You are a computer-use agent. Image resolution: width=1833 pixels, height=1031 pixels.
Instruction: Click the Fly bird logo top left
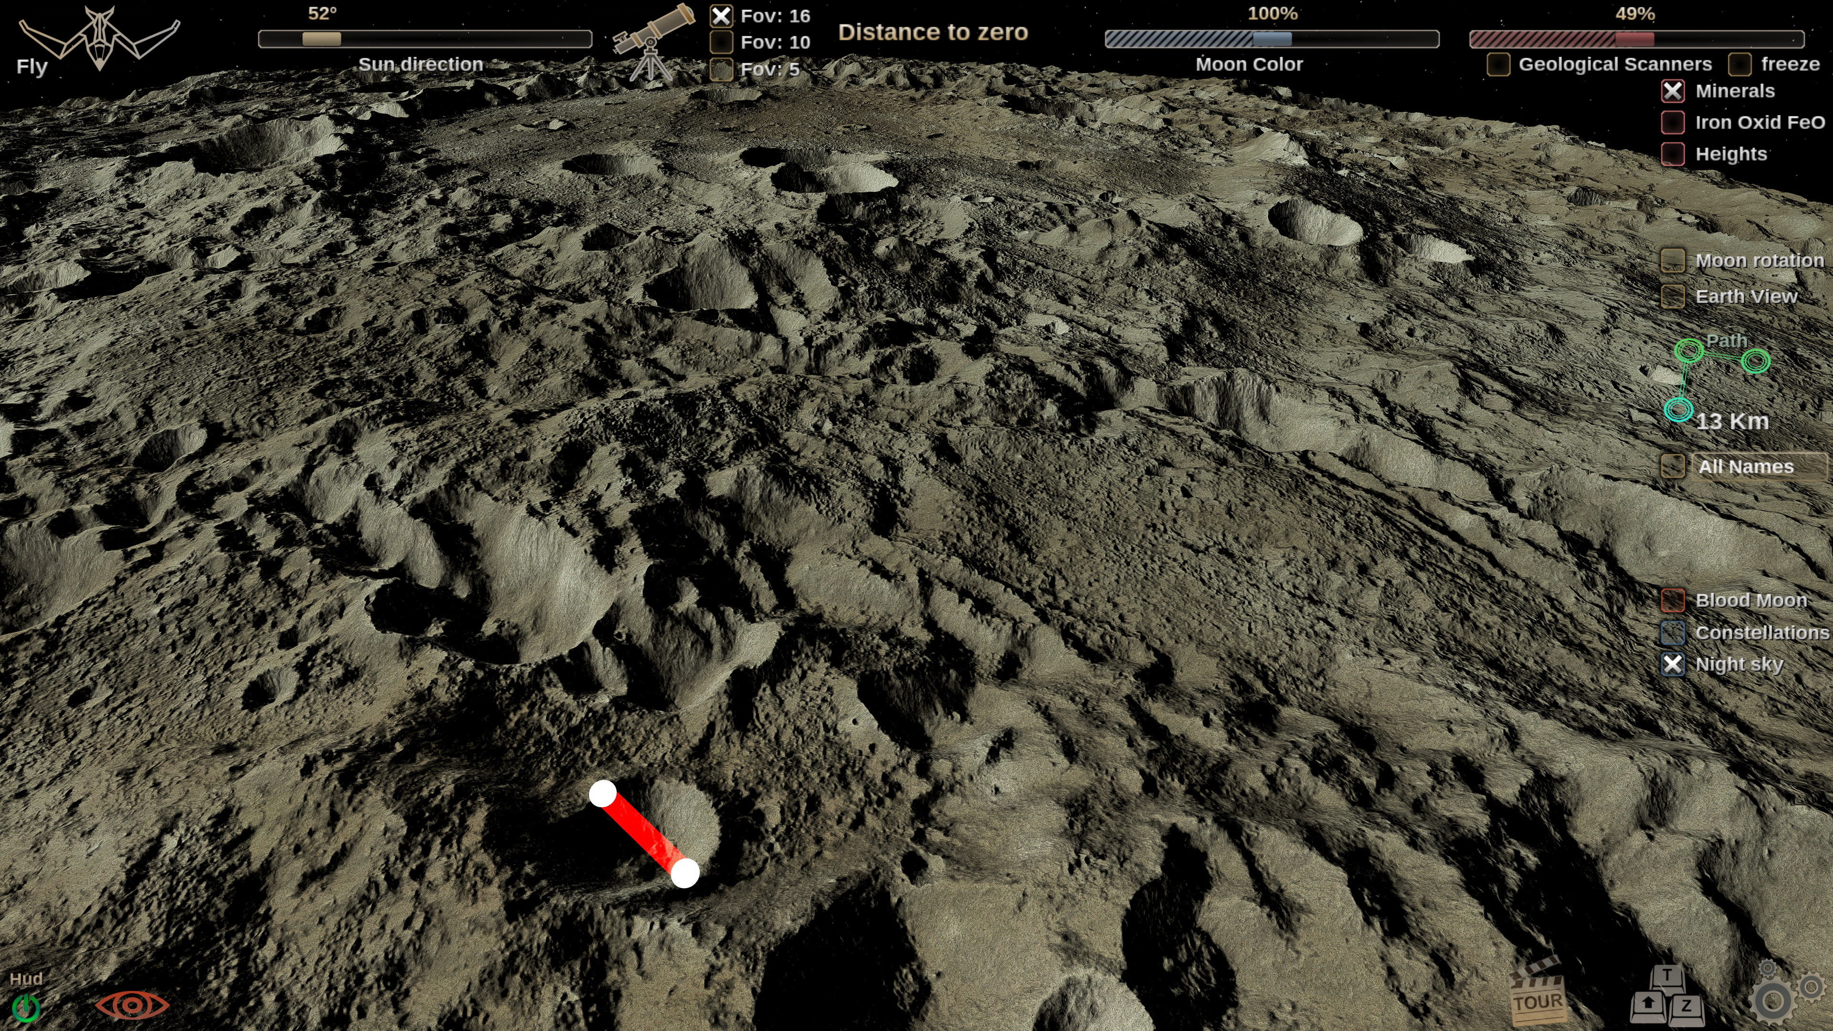click(100, 36)
